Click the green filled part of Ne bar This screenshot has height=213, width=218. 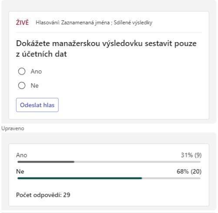80,178
